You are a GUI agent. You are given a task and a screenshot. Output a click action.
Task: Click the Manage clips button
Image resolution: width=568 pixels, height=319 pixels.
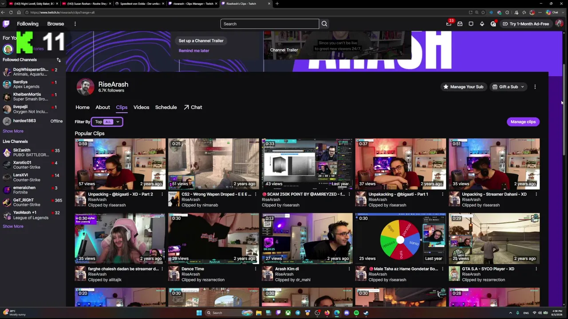click(x=523, y=122)
